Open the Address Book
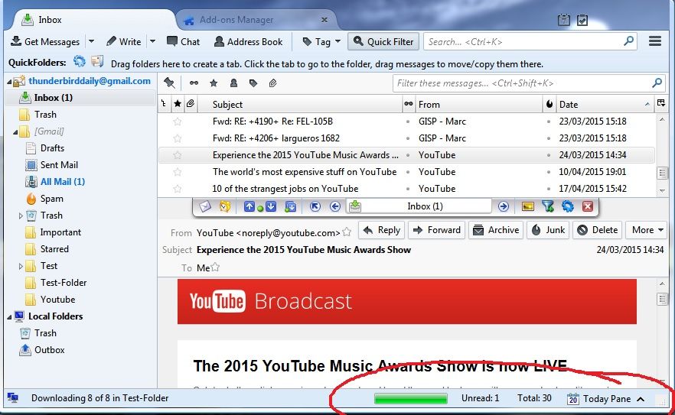675x415 pixels. (249, 42)
